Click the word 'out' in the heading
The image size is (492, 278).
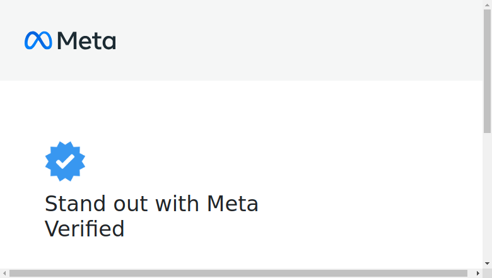click(x=131, y=204)
